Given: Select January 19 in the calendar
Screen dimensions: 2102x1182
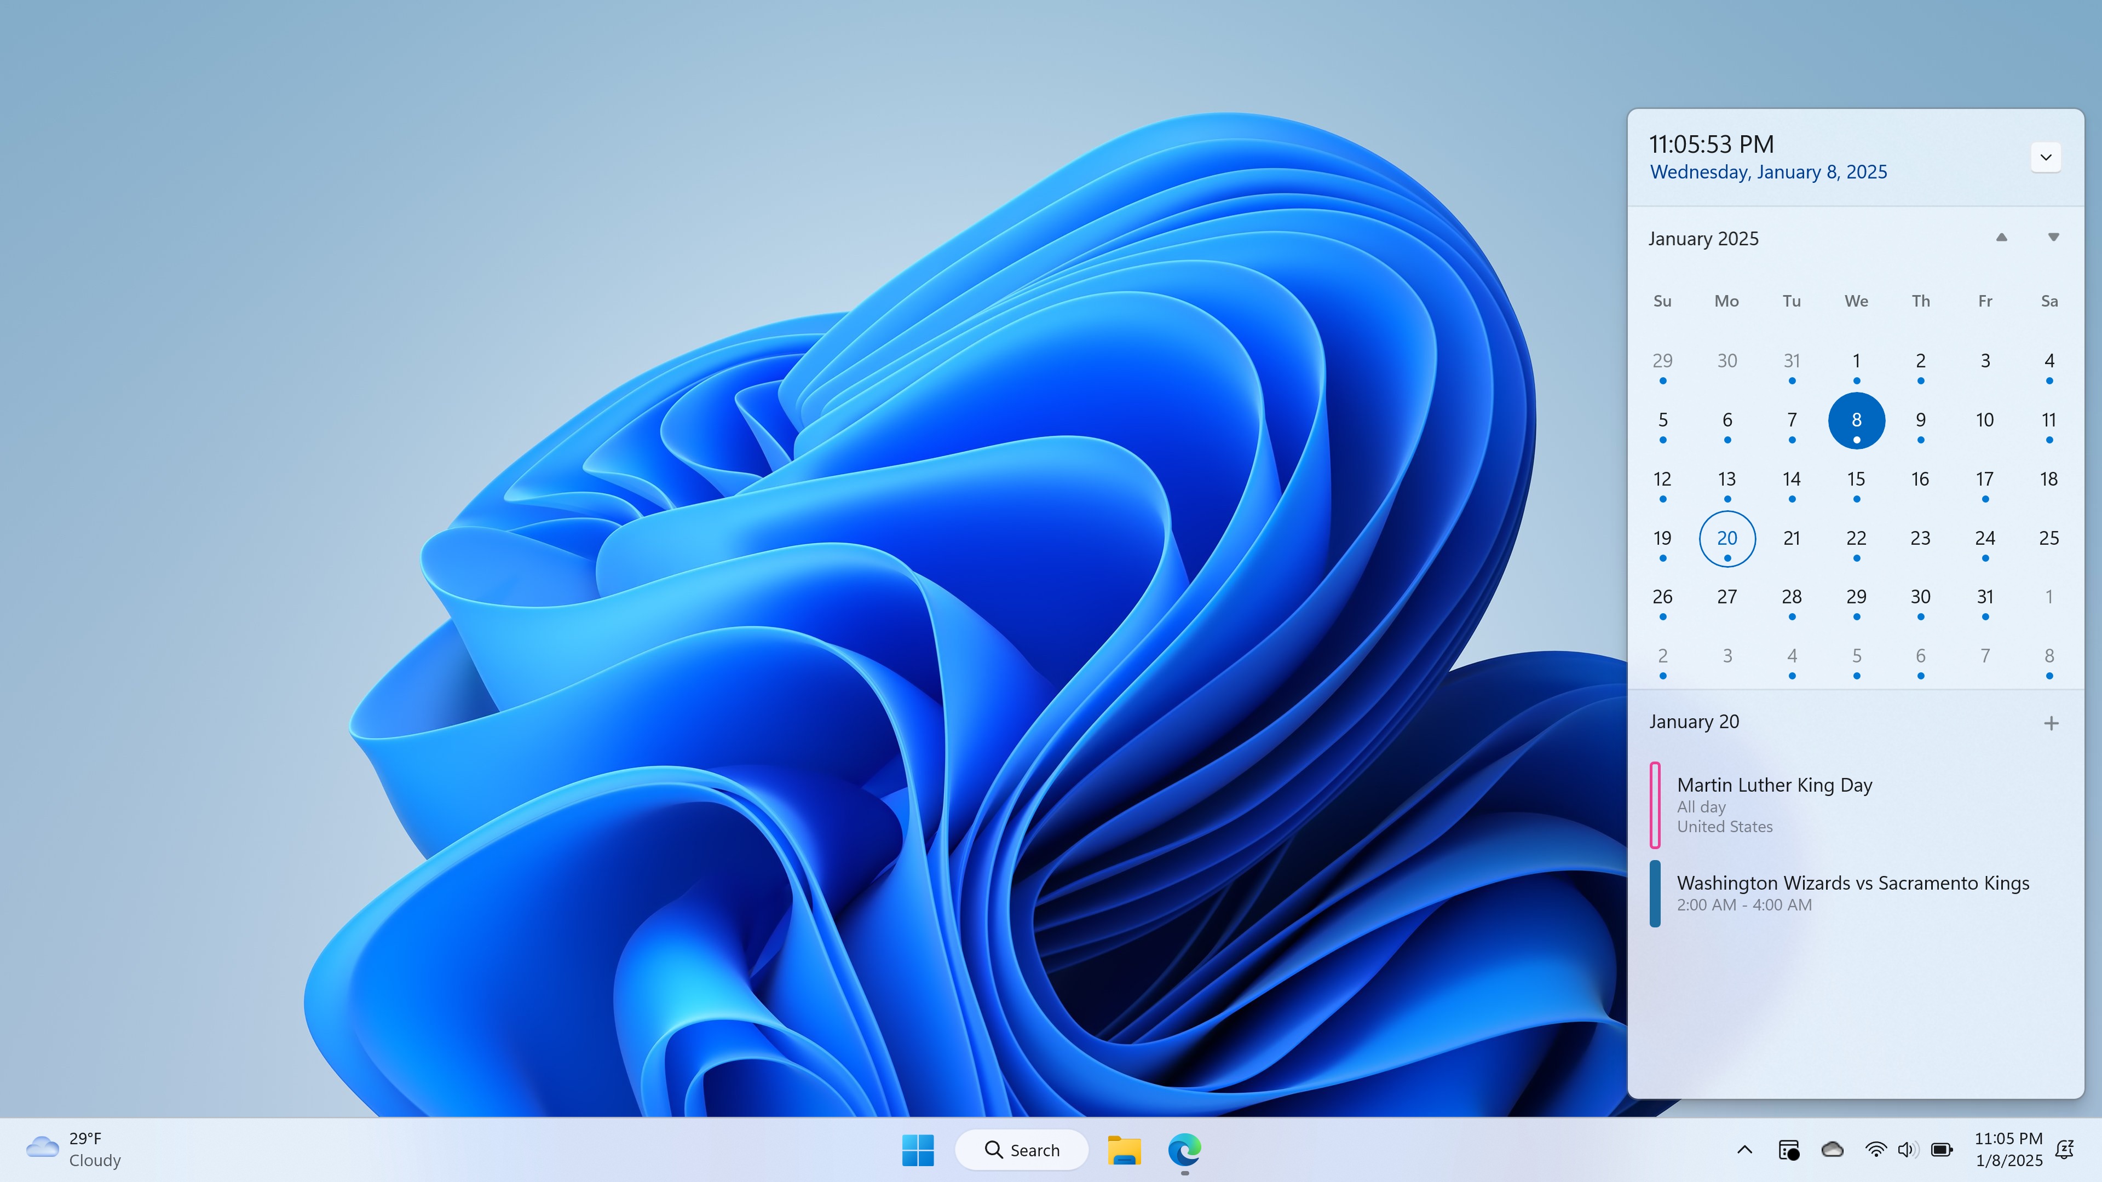Looking at the screenshot, I should pos(1663,538).
